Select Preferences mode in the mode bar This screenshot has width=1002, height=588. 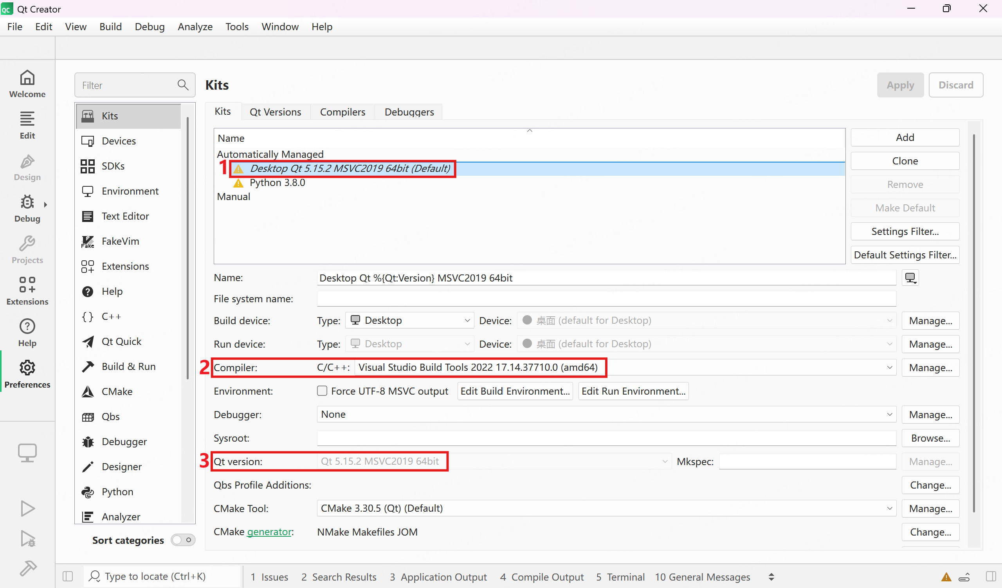pos(27,375)
